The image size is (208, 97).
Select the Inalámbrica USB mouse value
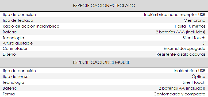(190, 71)
